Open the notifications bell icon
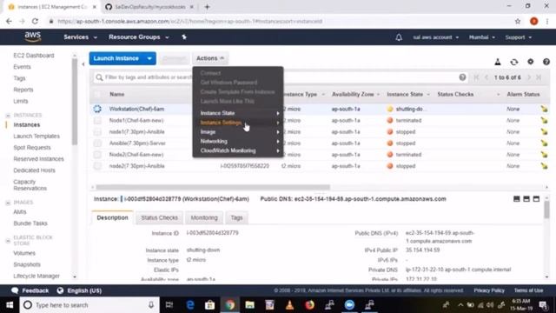Screen dimensions: 556x313 pyautogui.click(x=399, y=37)
